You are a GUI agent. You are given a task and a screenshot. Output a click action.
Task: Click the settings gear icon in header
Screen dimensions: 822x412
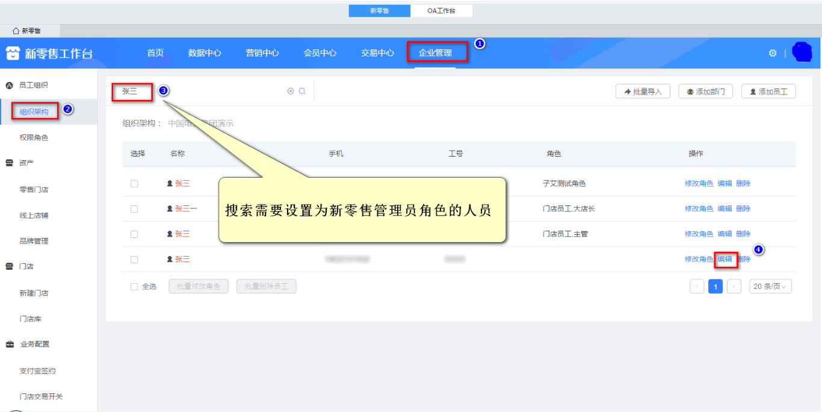tap(773, 53)
